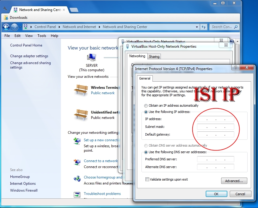Viewport: 258px width, 208px height.
Task: Click the Preferred DNS server field
Action: pos(215,159)
